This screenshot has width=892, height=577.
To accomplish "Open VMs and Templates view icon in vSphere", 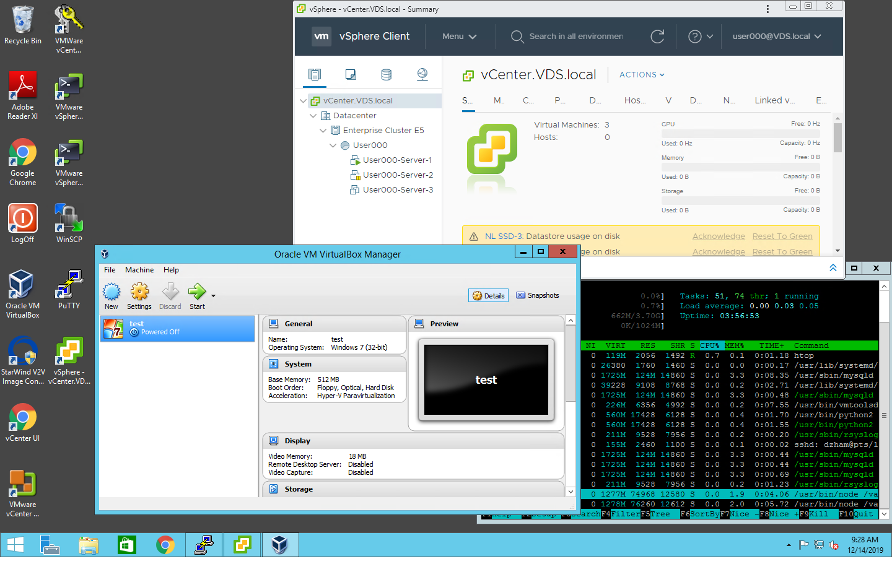I will coord(351,75).
